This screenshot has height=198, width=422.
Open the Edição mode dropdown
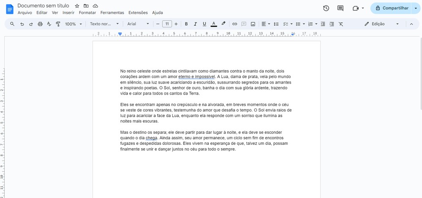381,24
